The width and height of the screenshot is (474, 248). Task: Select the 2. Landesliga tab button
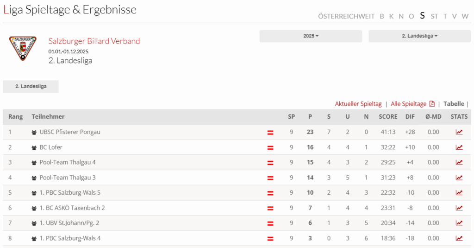pos(31,86)
